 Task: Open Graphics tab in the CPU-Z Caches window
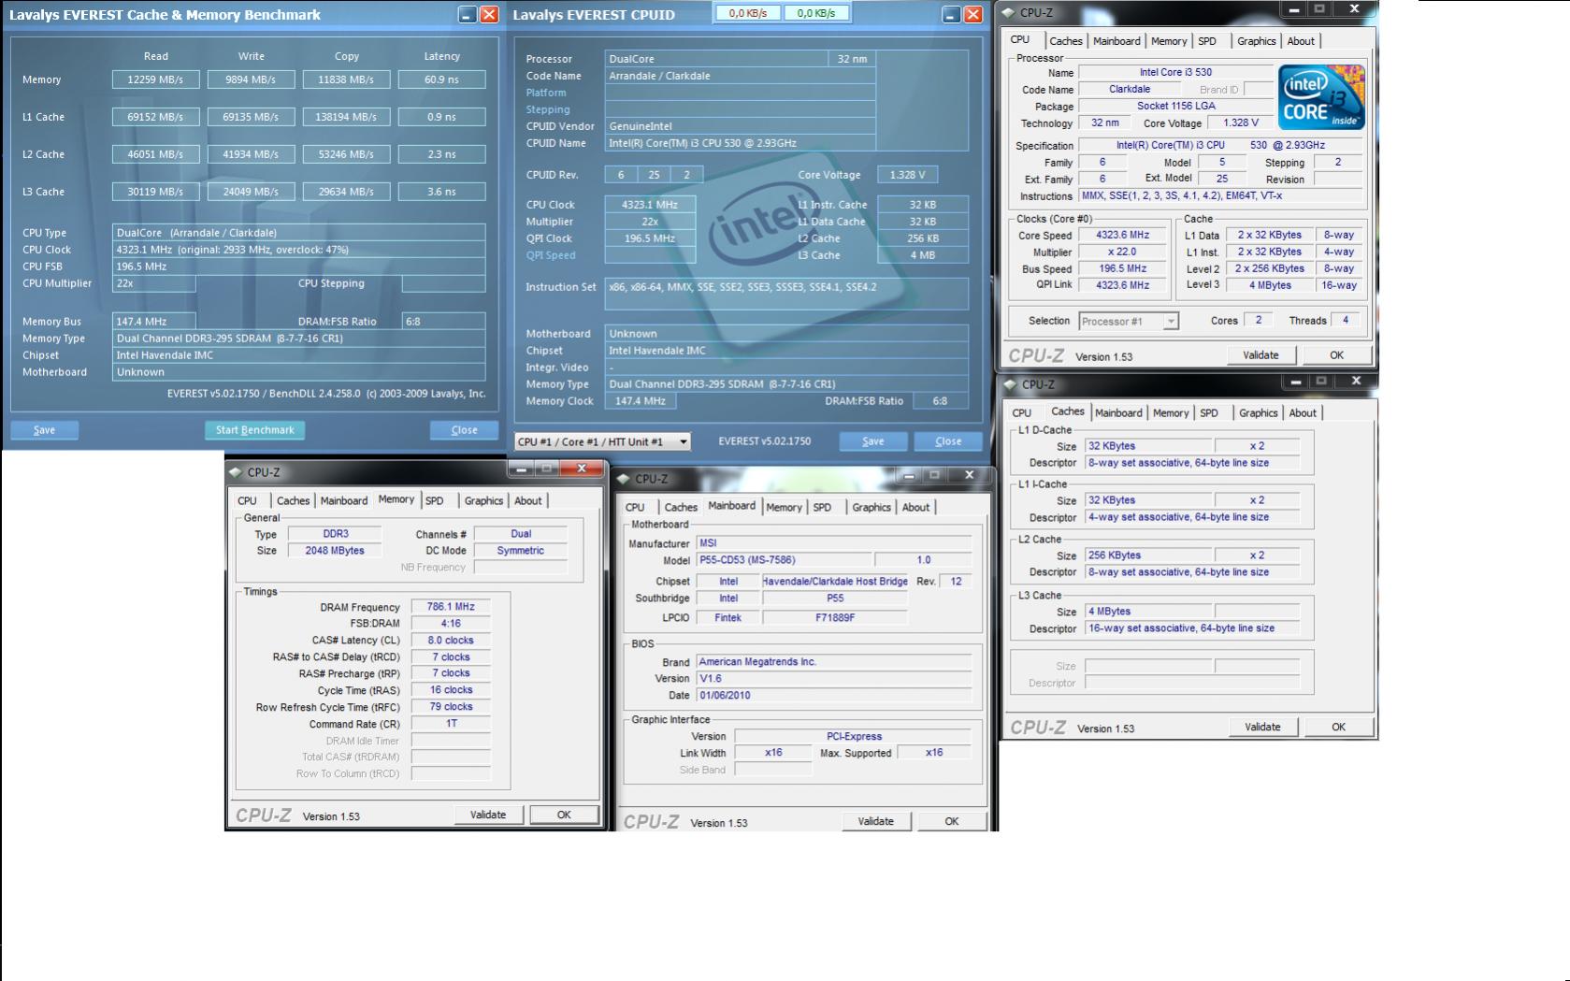coord(1258,413)
